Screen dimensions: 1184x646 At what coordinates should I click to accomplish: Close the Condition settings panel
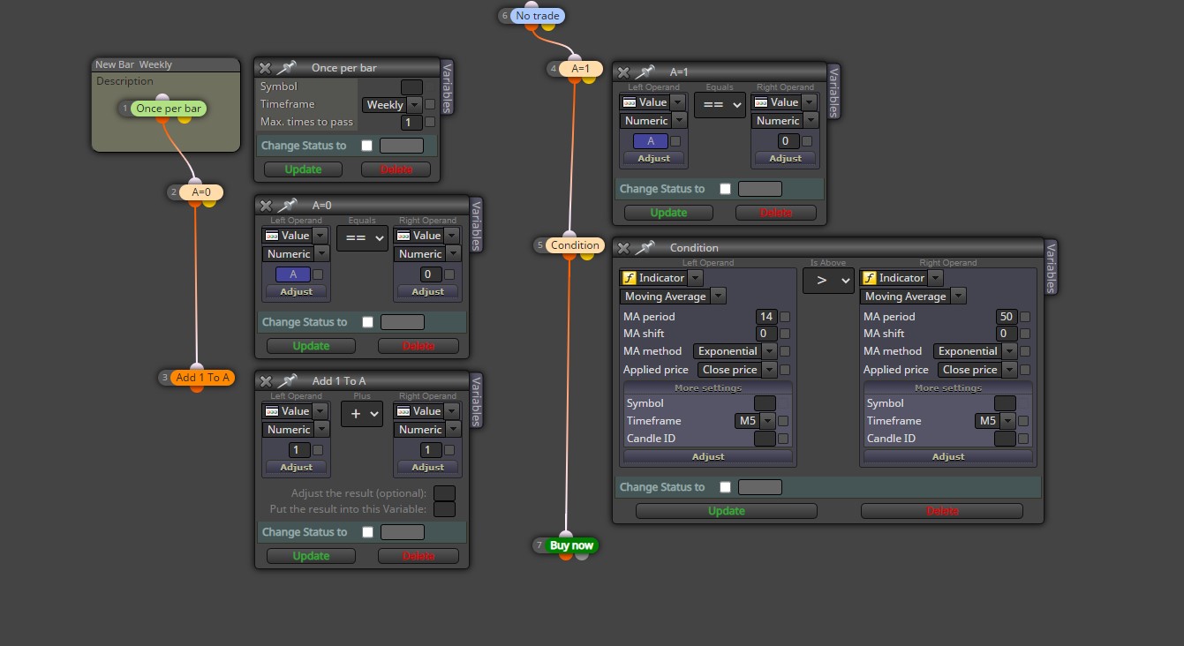pos(623,248)
